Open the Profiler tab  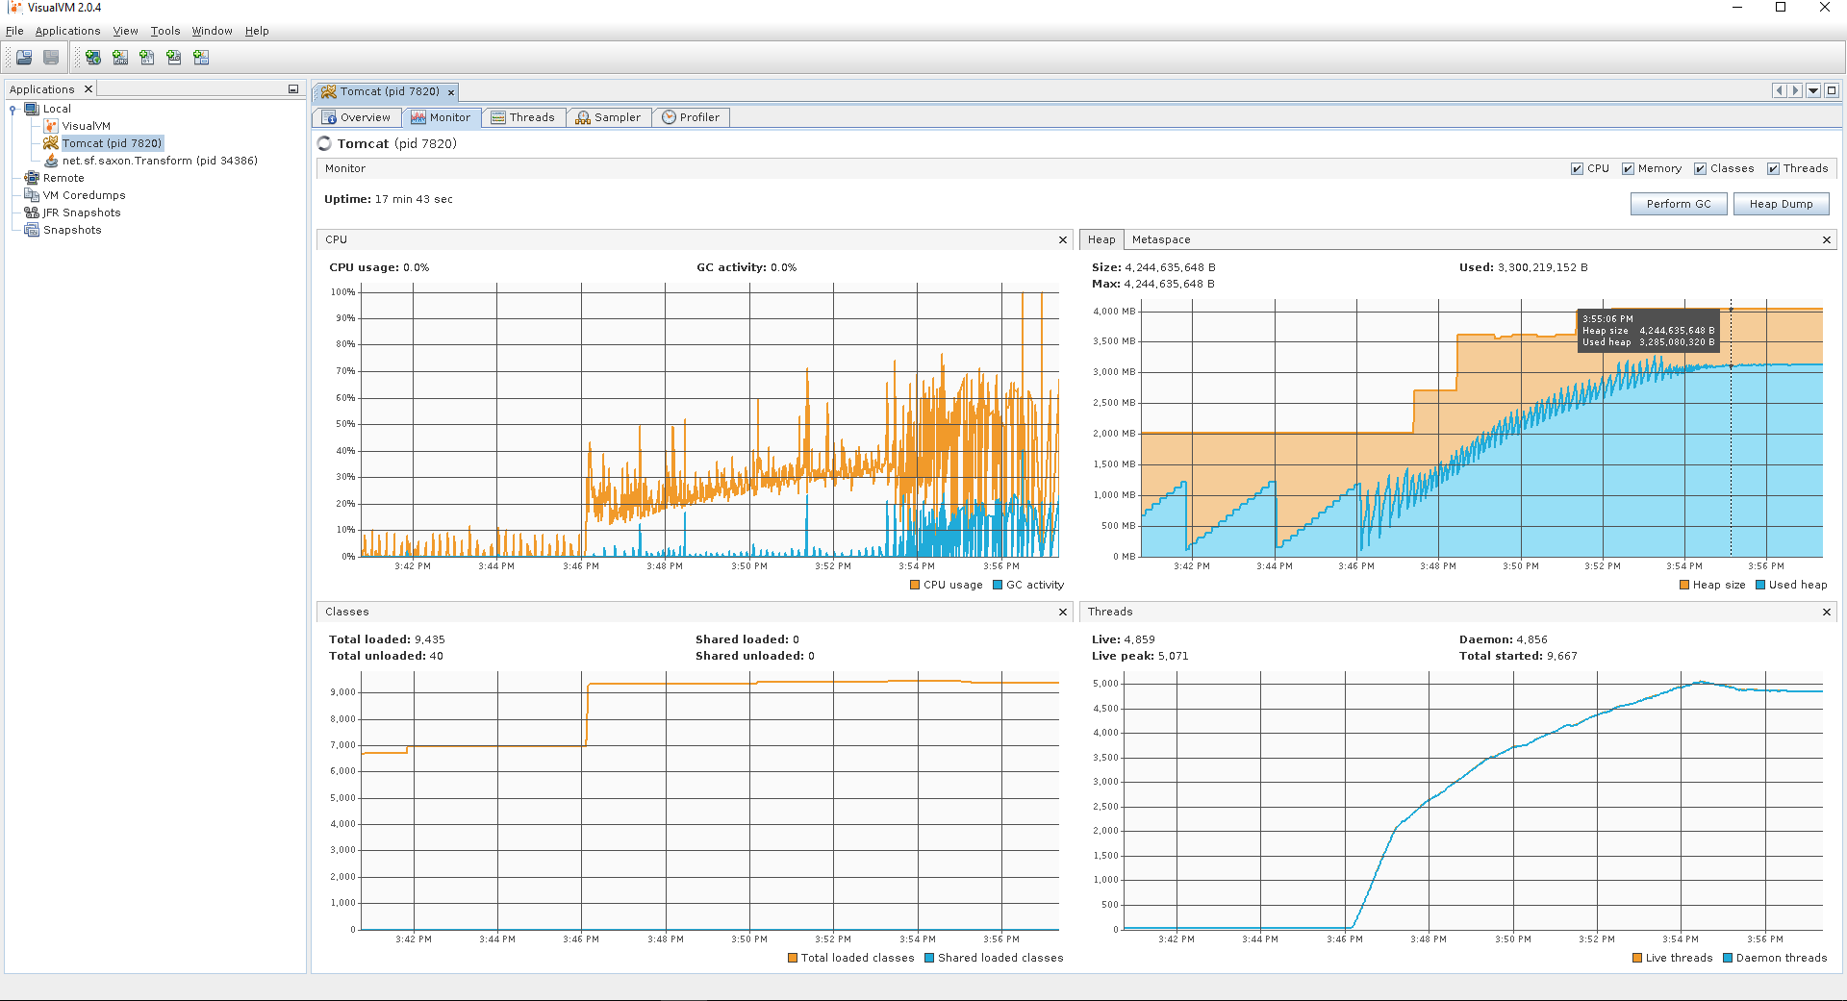[691, 117]
